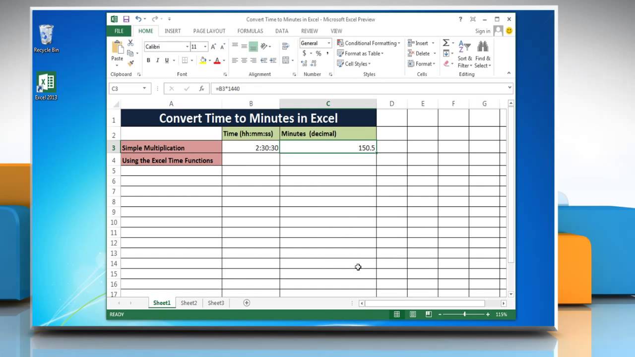The height and width of the screenshot is (357, 635).
Task: Click the Fill down-arrow icon in Editing
Action: coord(445,54)
